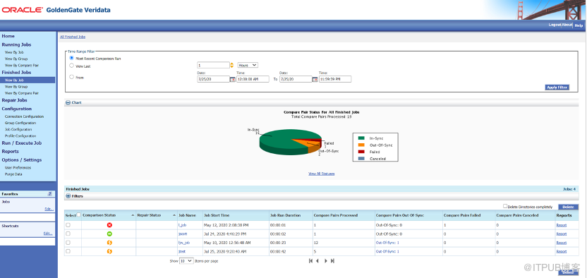The image size is (587, 278).
Task: Click the orange status icon for jtest
Action: [x=109, y=251]
